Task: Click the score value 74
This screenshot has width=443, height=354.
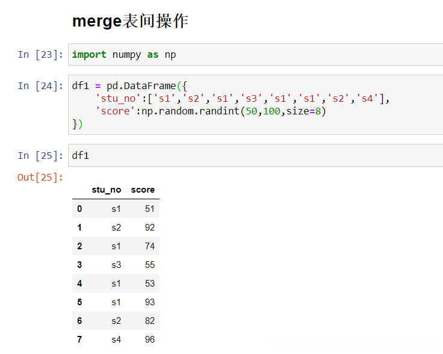Action: click(x=149, y=246)
